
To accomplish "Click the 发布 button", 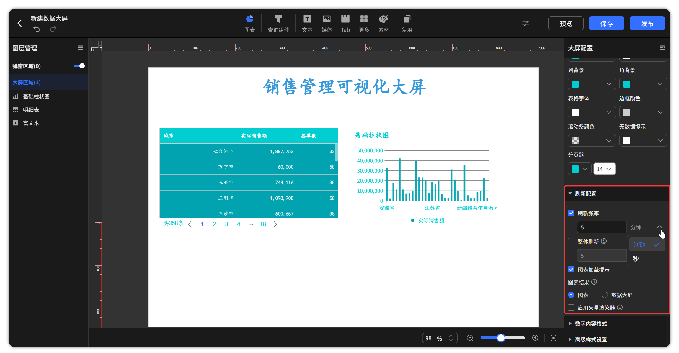I will [x=647, y=23].
